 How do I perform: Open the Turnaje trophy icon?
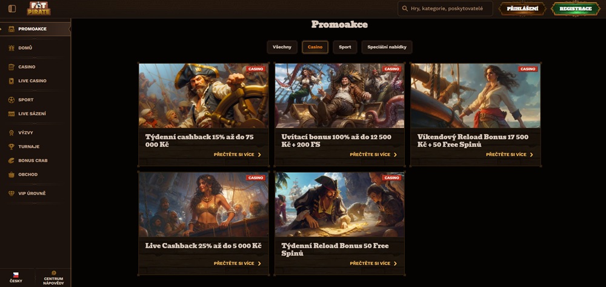[x=12, y=146]
